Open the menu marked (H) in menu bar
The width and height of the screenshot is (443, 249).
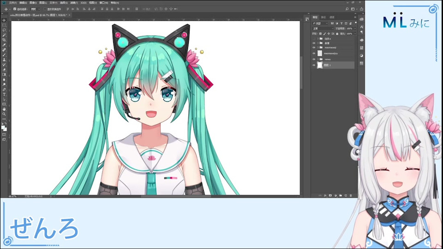(x=115, y=3)
